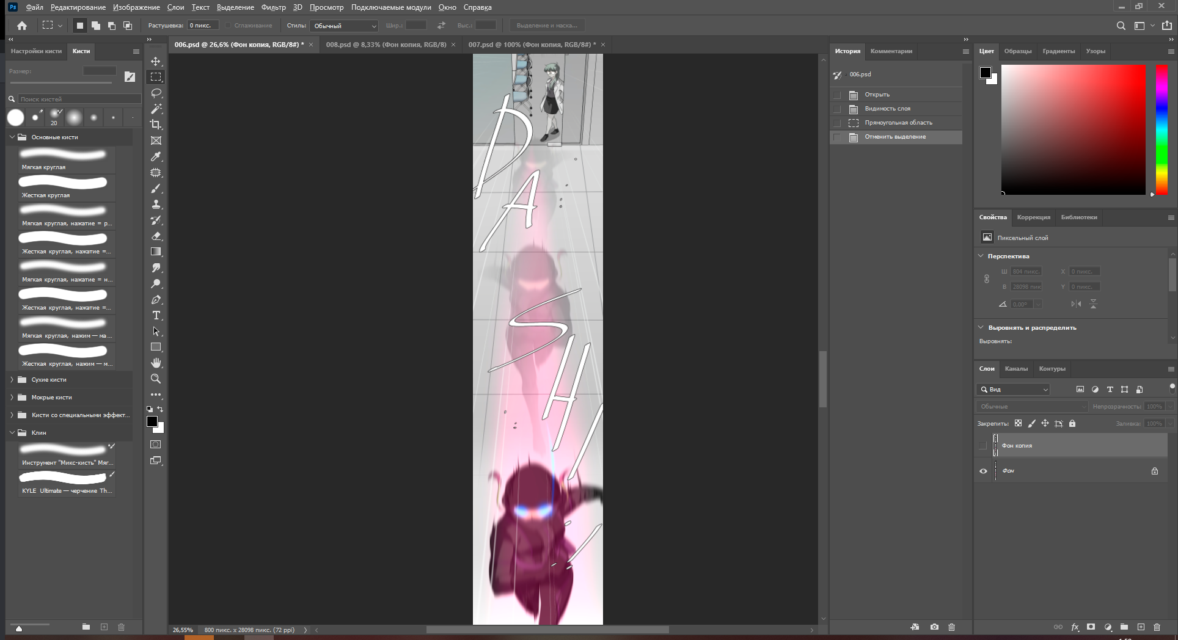Select the Magic Wand tool

(x=156, y=109)
